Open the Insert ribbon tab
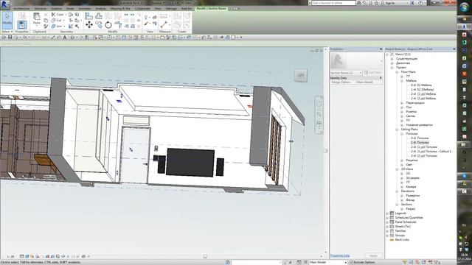 coord(70,9)
